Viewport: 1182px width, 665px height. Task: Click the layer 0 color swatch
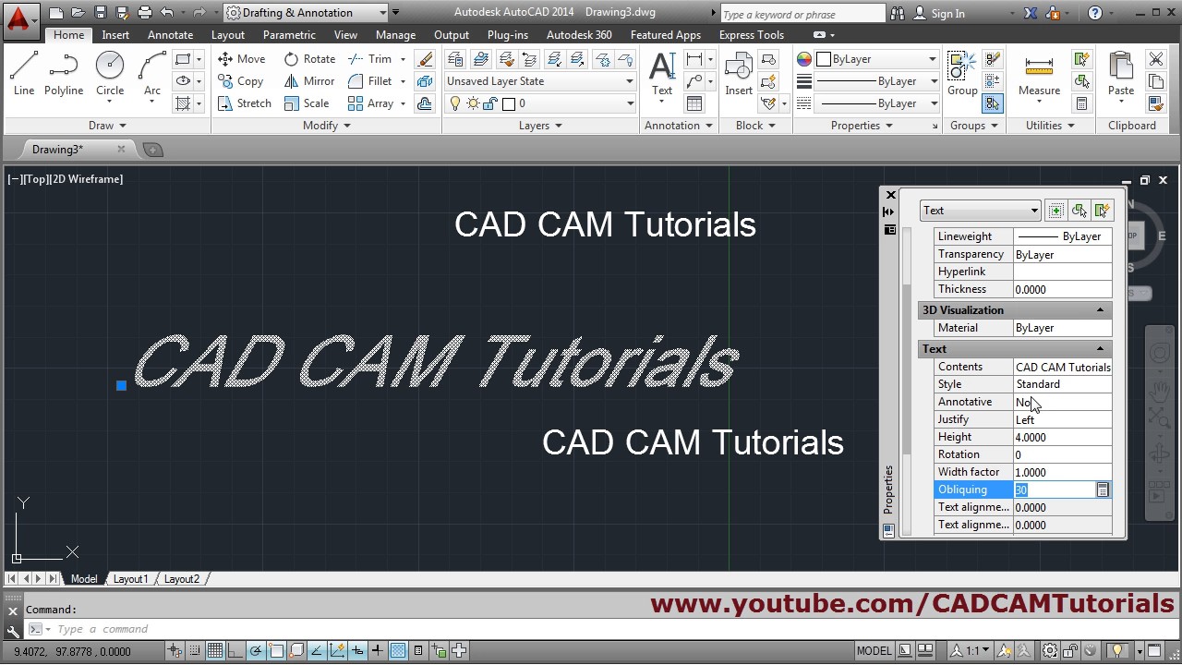point(509,103)
